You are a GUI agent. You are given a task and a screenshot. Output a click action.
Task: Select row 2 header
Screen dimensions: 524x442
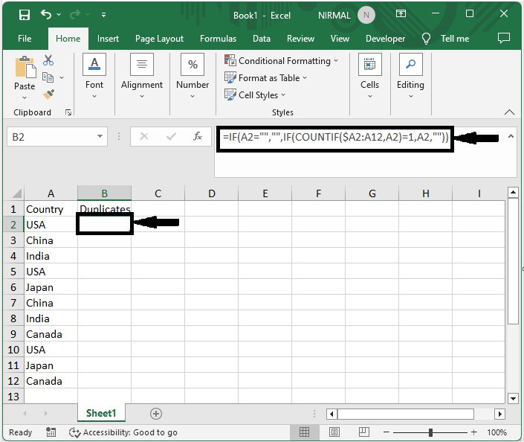pos(13,225)
